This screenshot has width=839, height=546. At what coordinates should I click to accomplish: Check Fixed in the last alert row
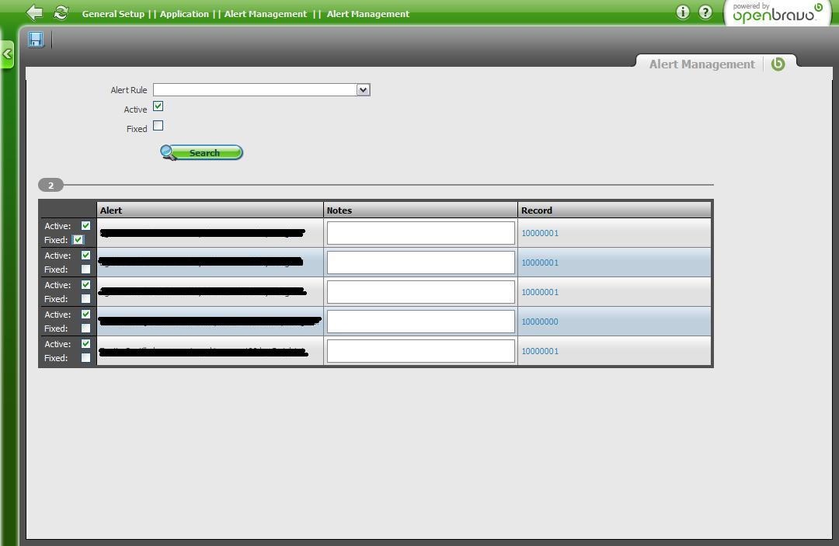(x=85, y=357)
